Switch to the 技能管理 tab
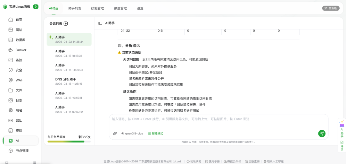This screenshot has width=346, height=164. 97,8
